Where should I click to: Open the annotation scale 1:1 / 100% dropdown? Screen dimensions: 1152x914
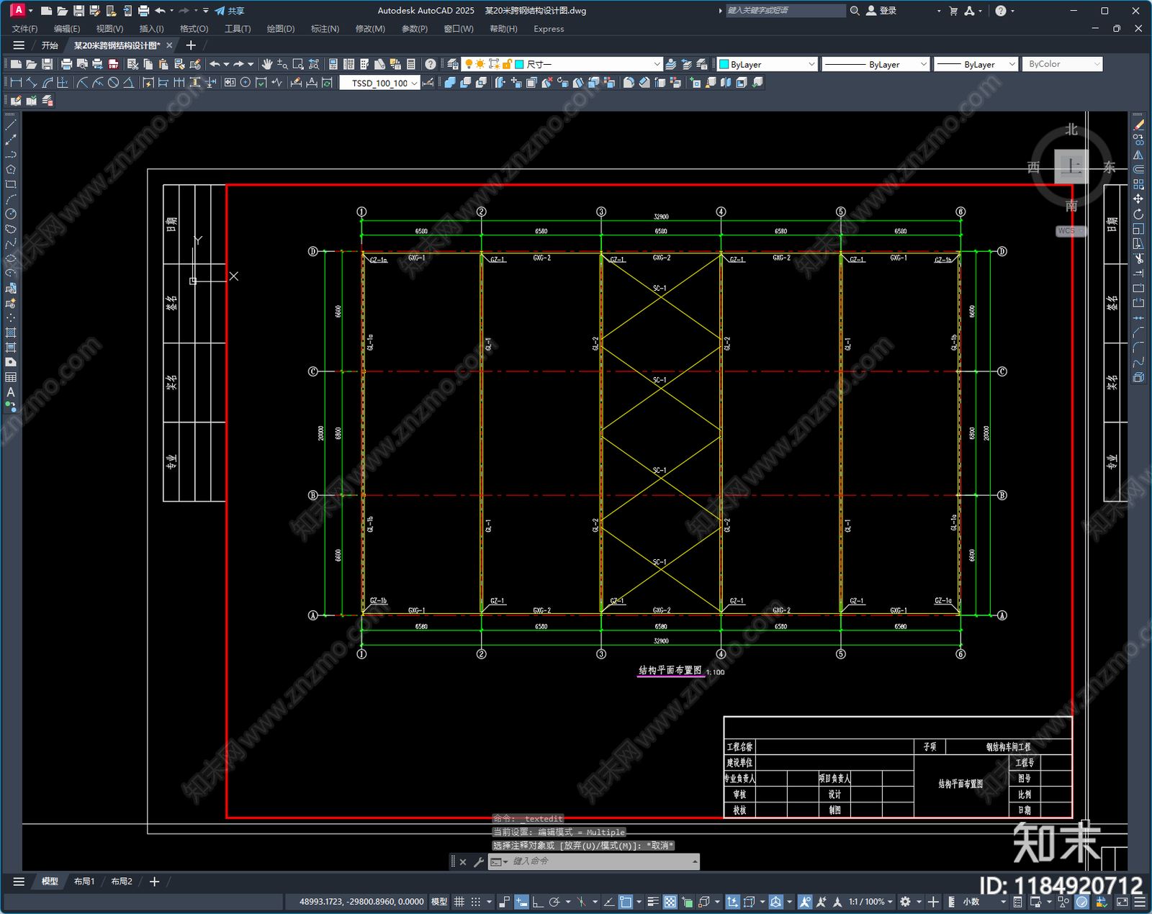tap(870, 902)
